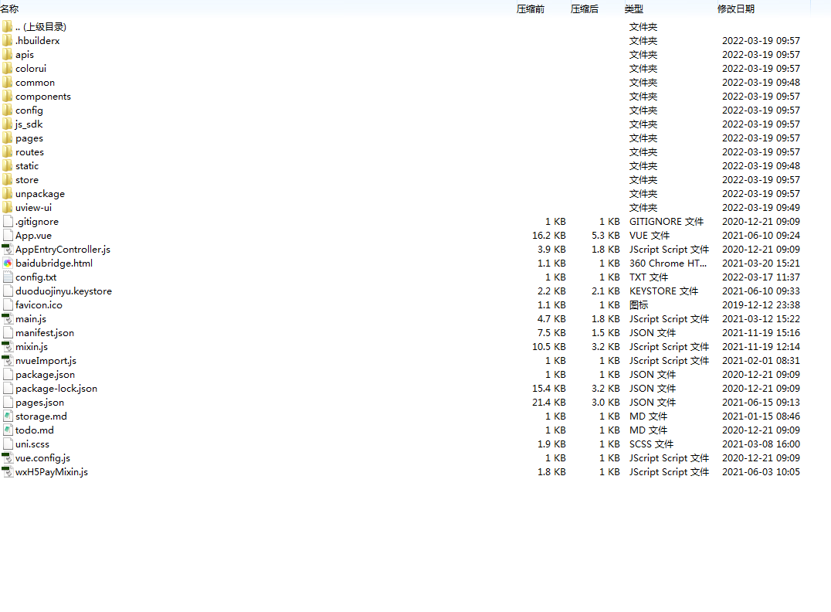The width and height of the screenshot is (831, 612).
Task: Select the routes folder icon
Action: point(8,151)
